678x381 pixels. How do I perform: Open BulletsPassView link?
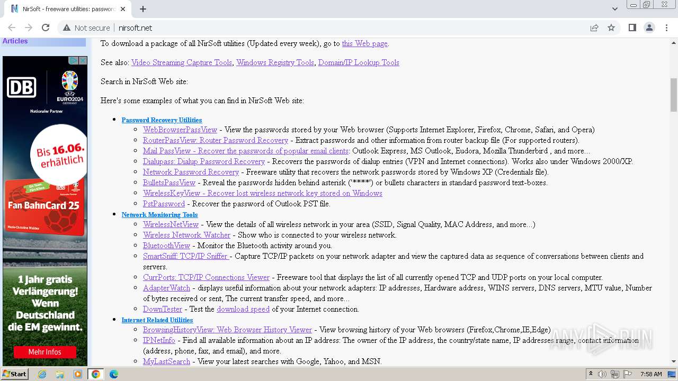169,183
